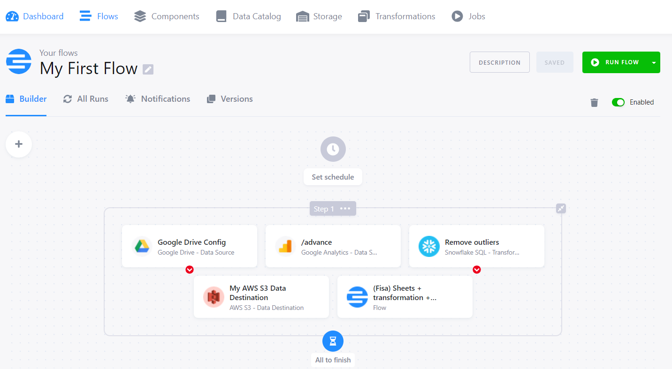Click the AWS S3 icon

[x=214, y=297]
